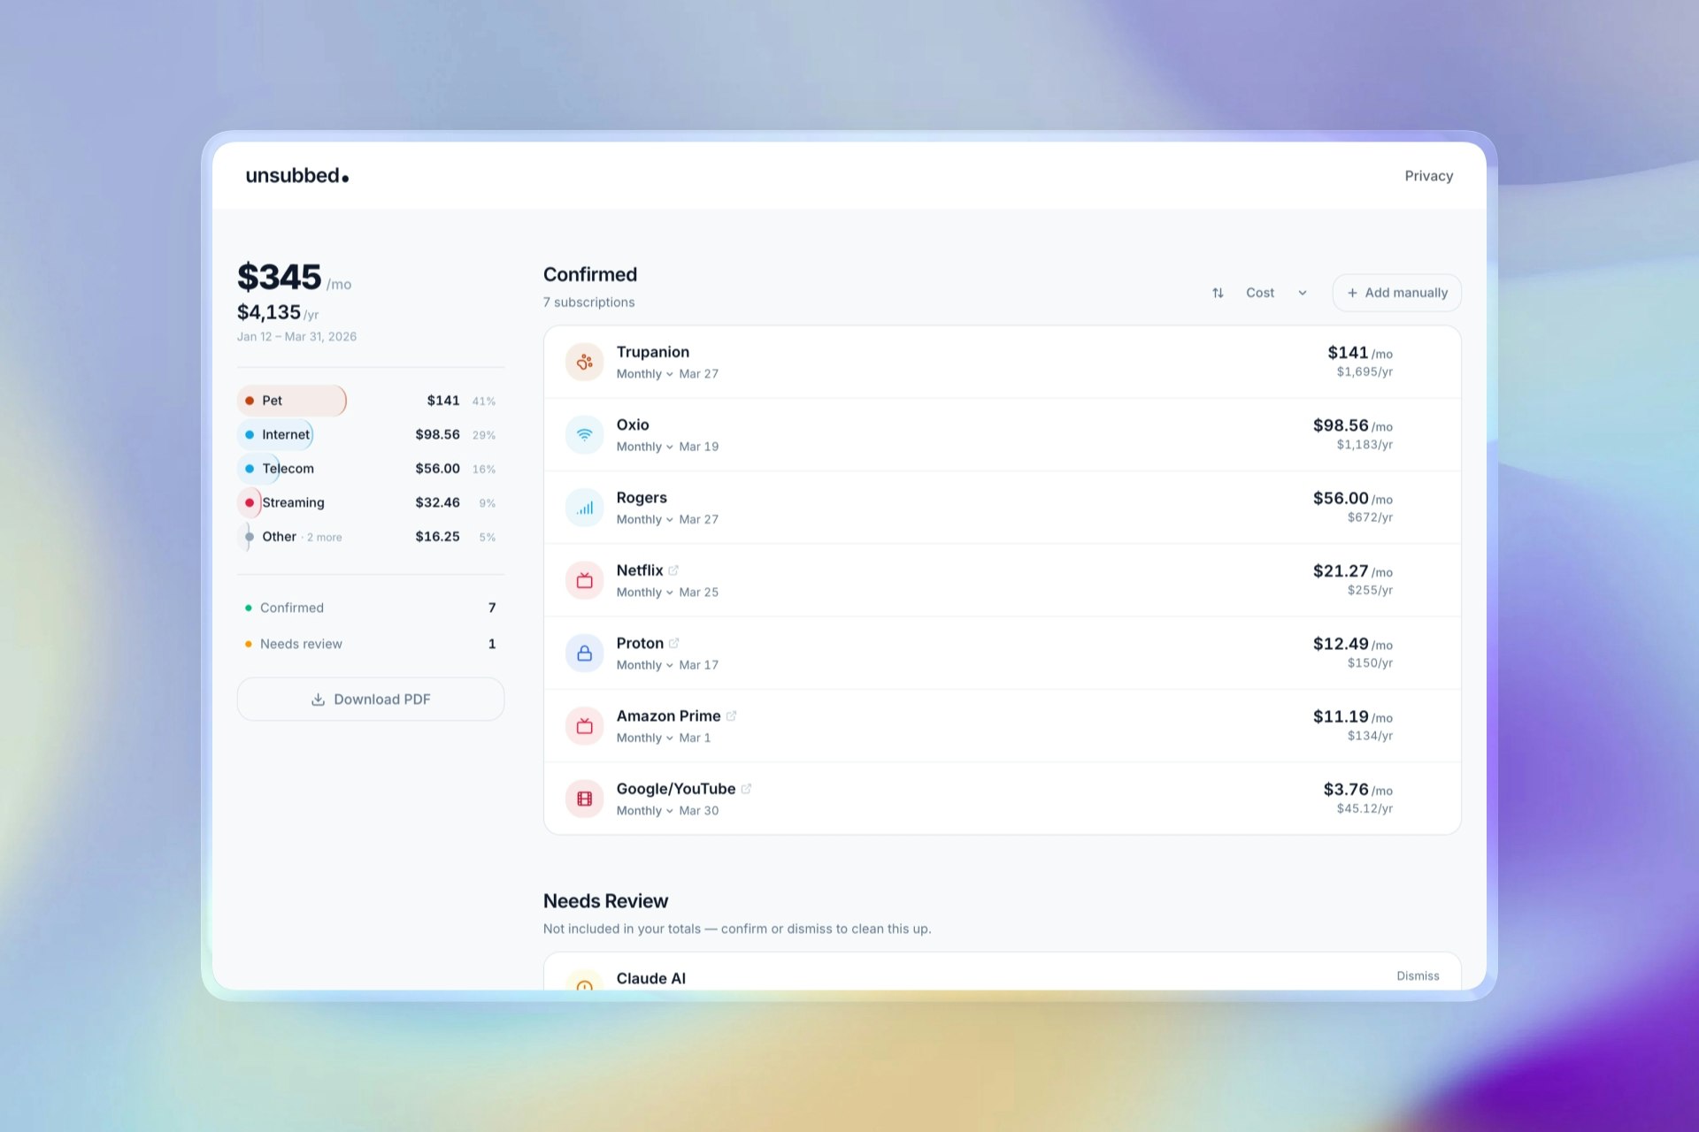The image size is (1699, 1132).
Task: Select the Streaming category row
Action: (370, 502)
